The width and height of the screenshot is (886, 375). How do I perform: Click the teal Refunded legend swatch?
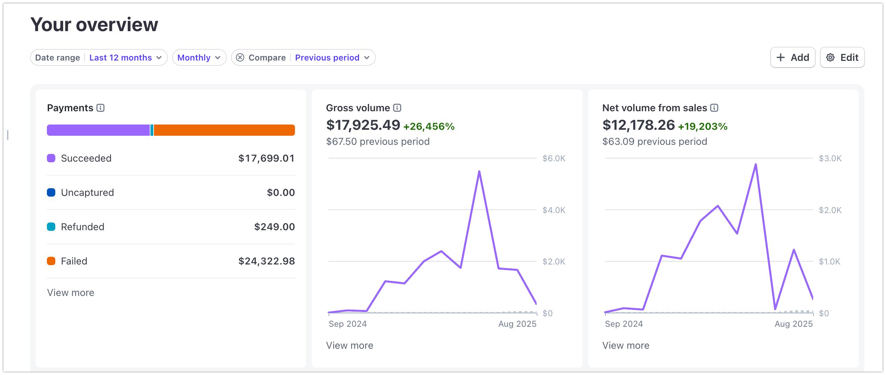51,227
